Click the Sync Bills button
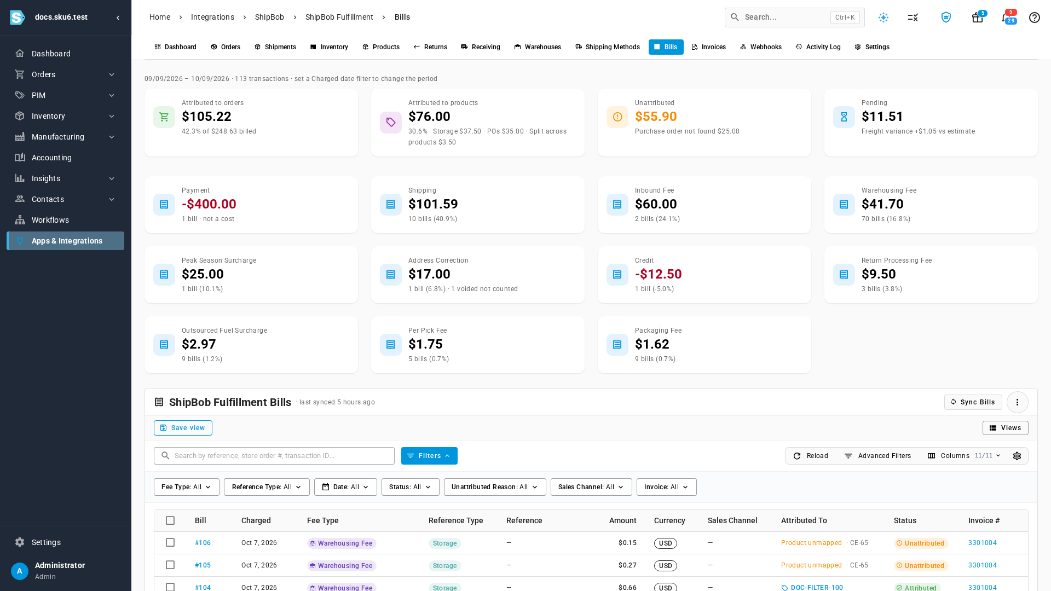The image size is (1051, 591). [973, 402]
